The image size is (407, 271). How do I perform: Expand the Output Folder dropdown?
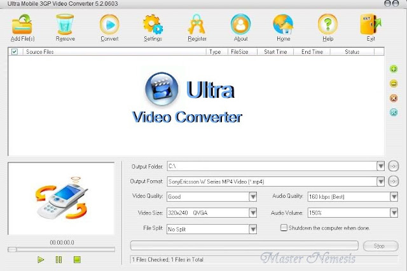click(x=380, y=166)
